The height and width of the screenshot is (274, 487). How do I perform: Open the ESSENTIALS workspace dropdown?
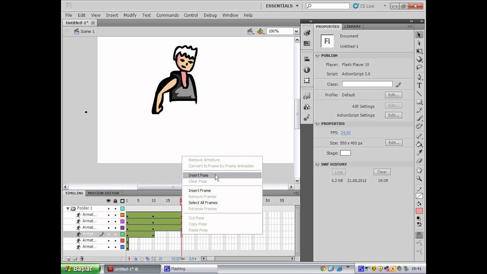282,6
